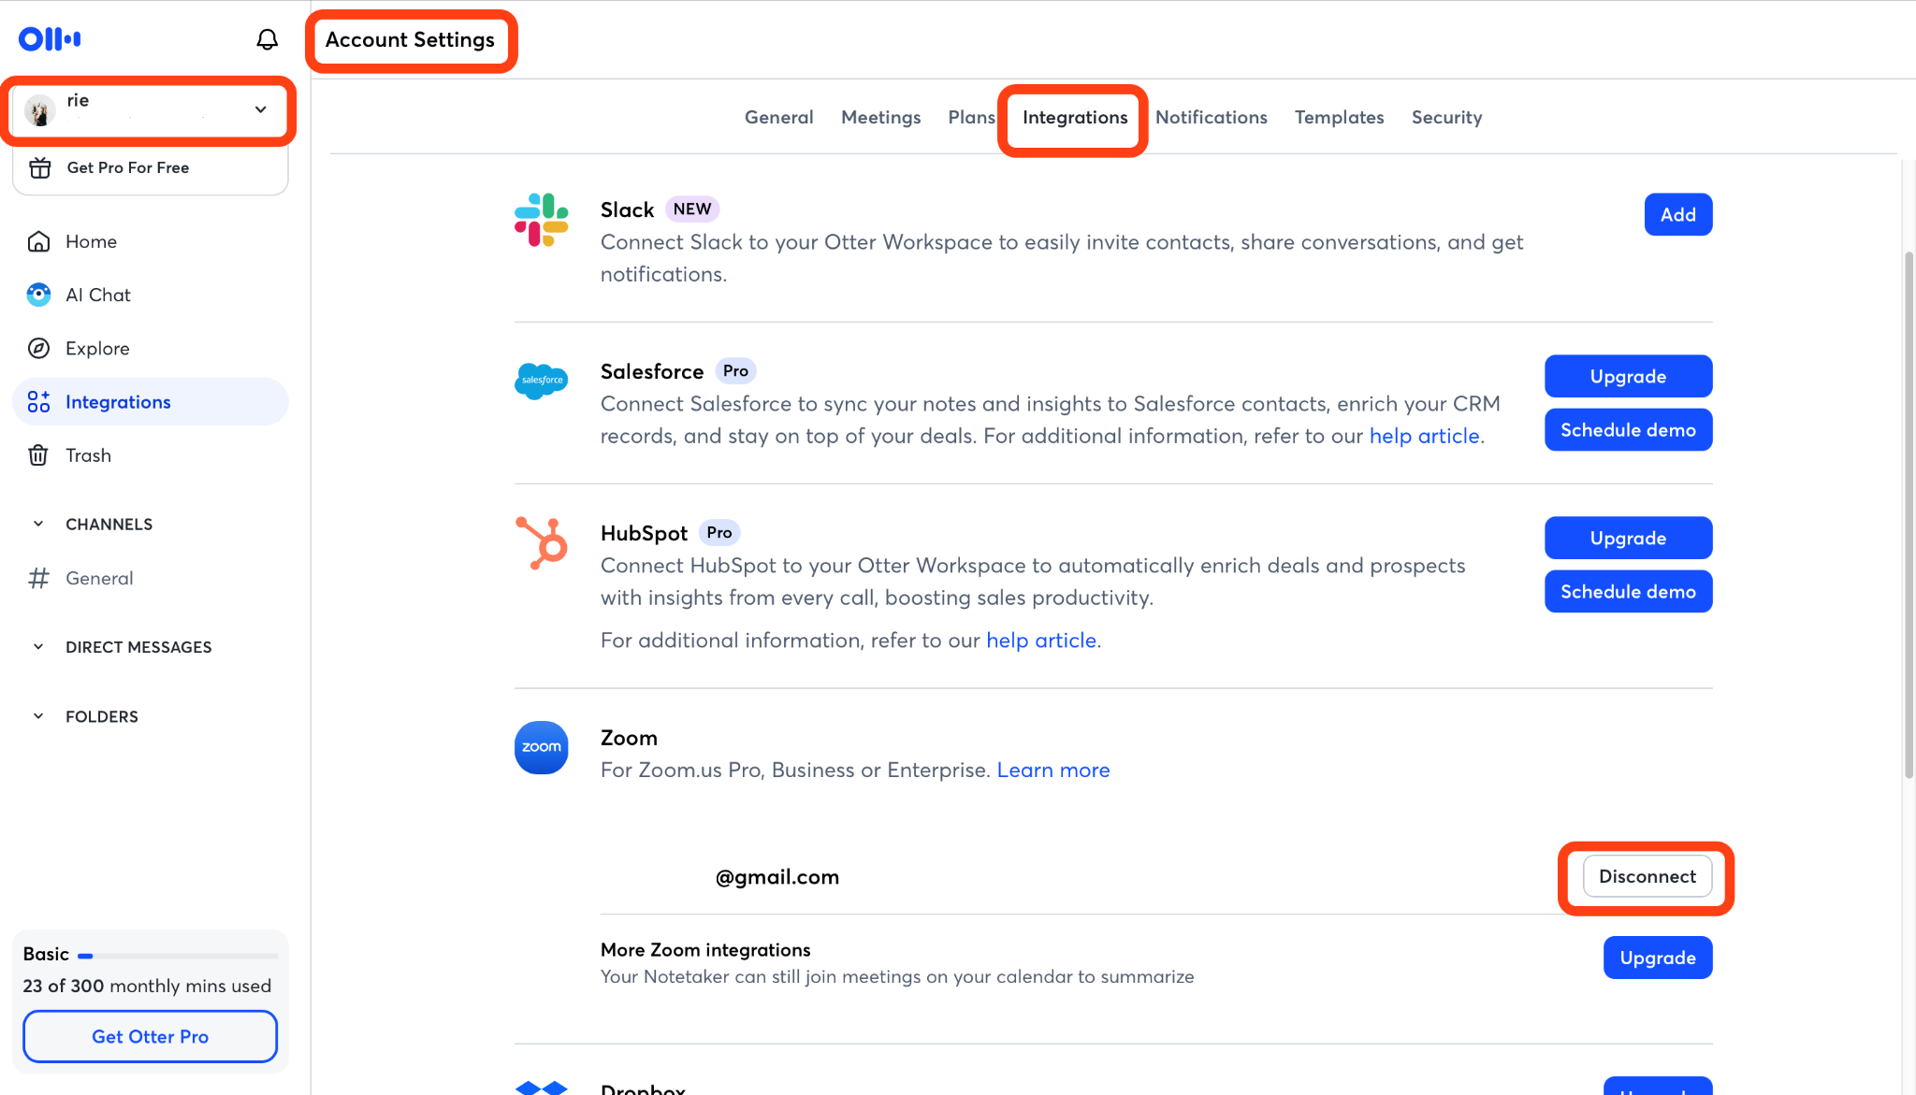
Task: Open the notifications bell
Action: click(268, 39)
